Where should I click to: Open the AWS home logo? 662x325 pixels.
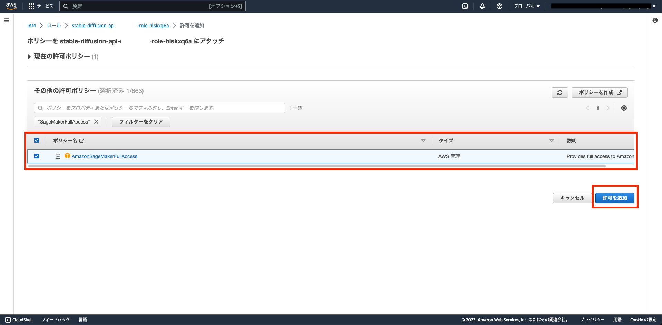tap(11, 6)
